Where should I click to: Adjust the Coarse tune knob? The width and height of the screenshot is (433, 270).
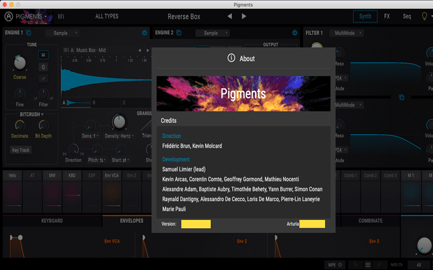coord(20,64)
